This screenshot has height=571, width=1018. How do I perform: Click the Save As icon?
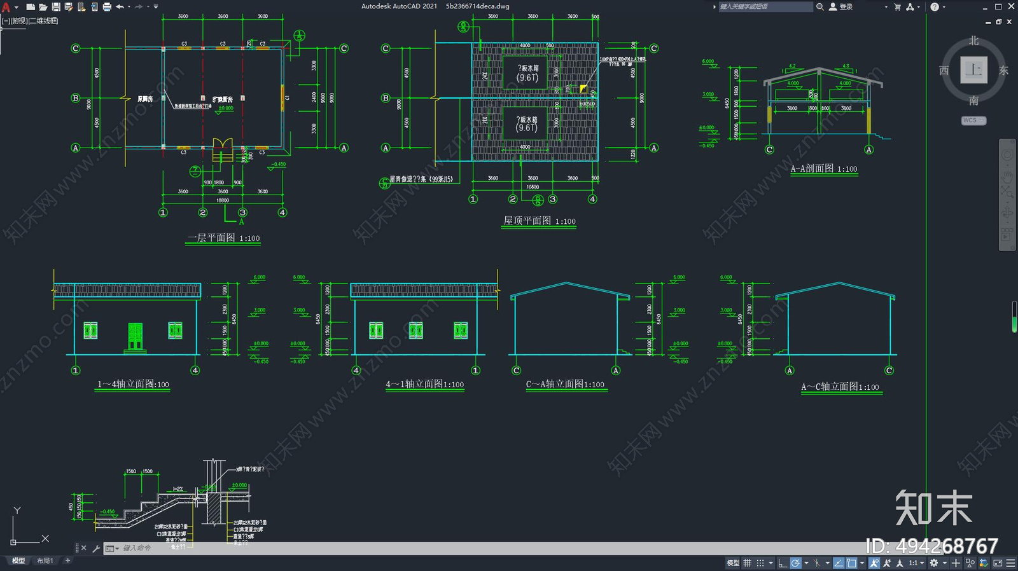69,7
